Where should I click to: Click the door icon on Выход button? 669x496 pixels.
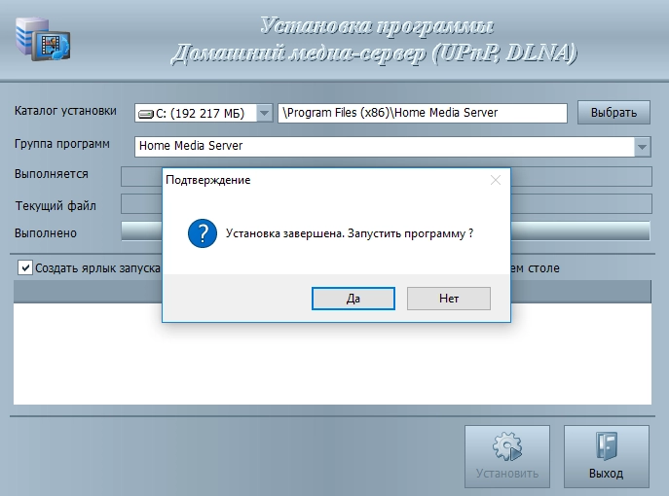point(606,449)
